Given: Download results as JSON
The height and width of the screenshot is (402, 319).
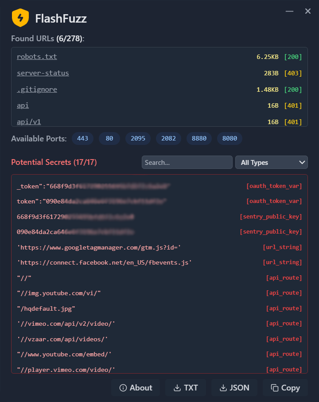Looking at the screenshot, I should tap(234, 388).
